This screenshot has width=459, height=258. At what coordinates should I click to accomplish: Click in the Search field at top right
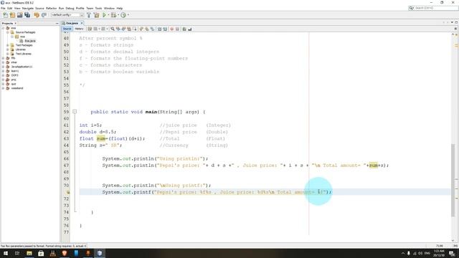(433, 8)
